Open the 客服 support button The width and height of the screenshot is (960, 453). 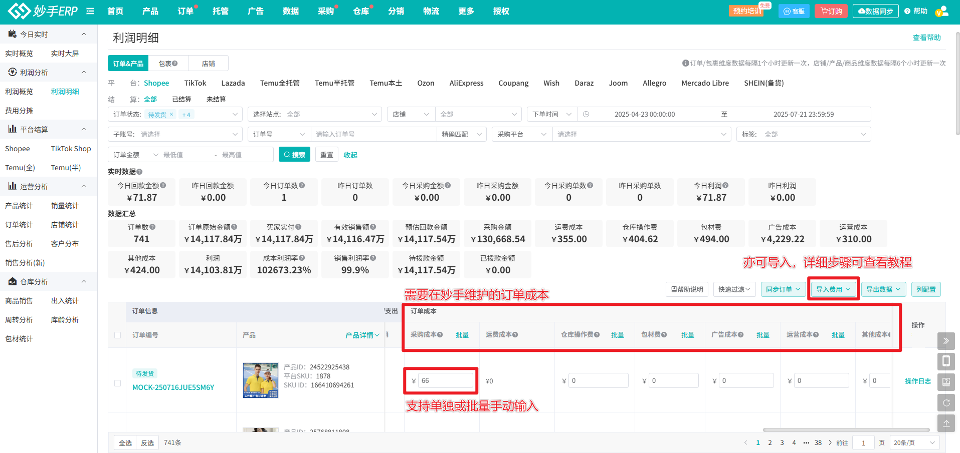[794, 11]
